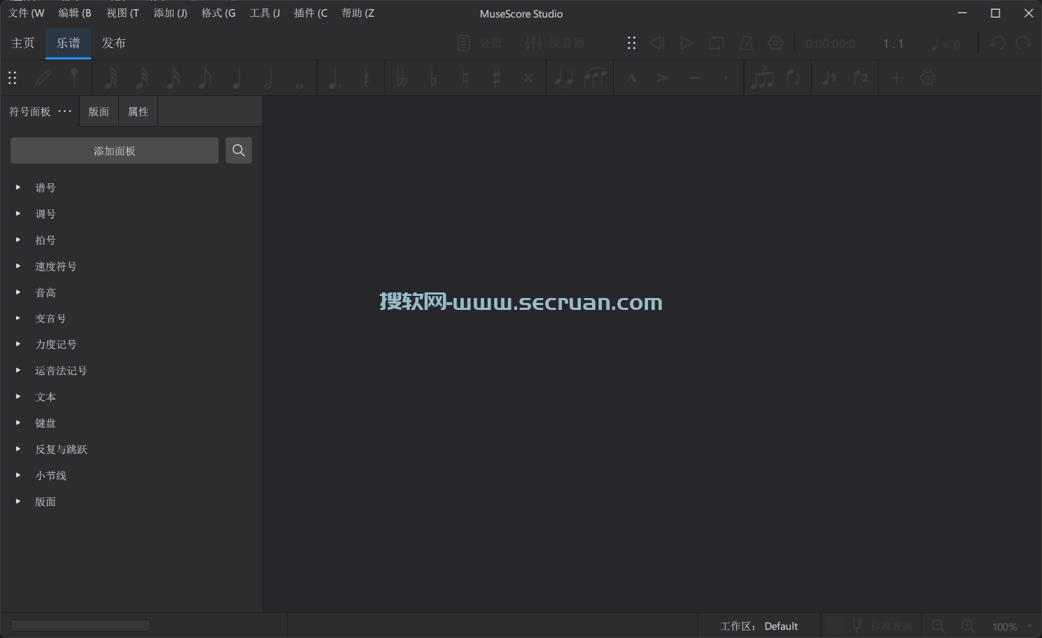Open the playback settings gear
Image resolution: width=1042 pixels, height=638 pixels.
click(x=775, y=43)
